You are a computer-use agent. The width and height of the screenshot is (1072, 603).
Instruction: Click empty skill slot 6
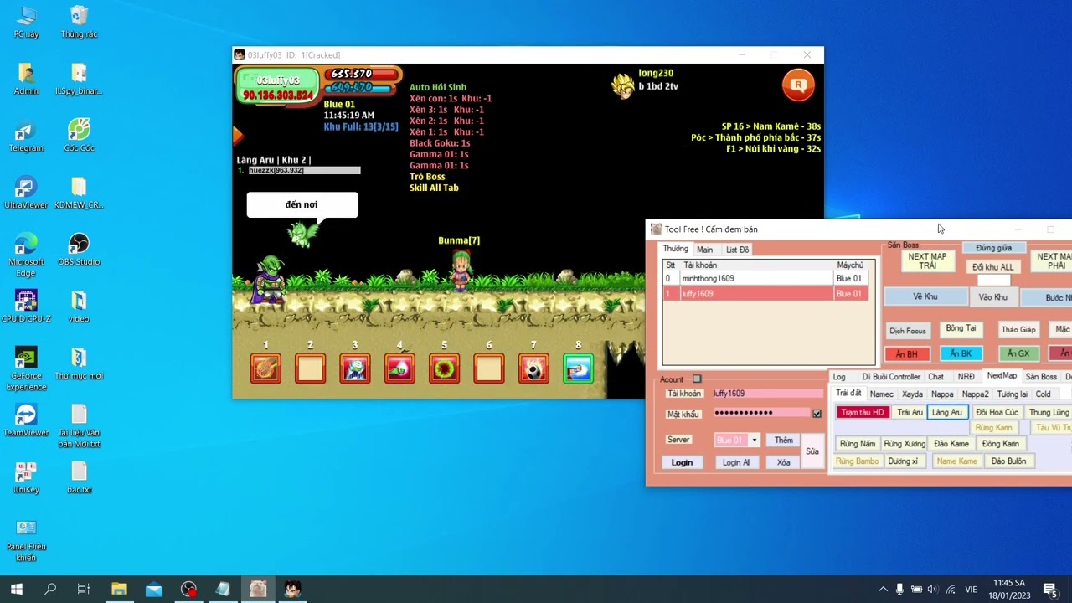[489, 368]
